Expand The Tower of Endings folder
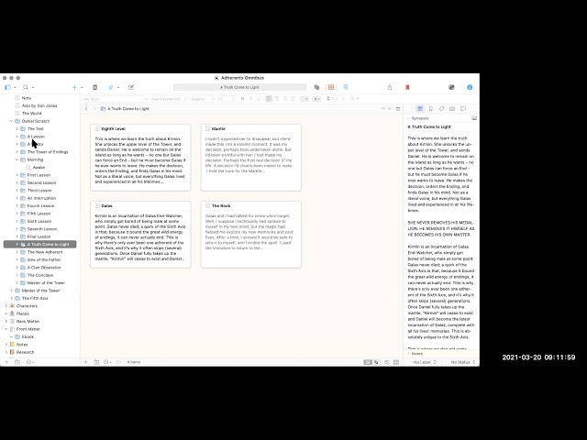This screenshot has height=440, width=587. click(x=17, y=152)
